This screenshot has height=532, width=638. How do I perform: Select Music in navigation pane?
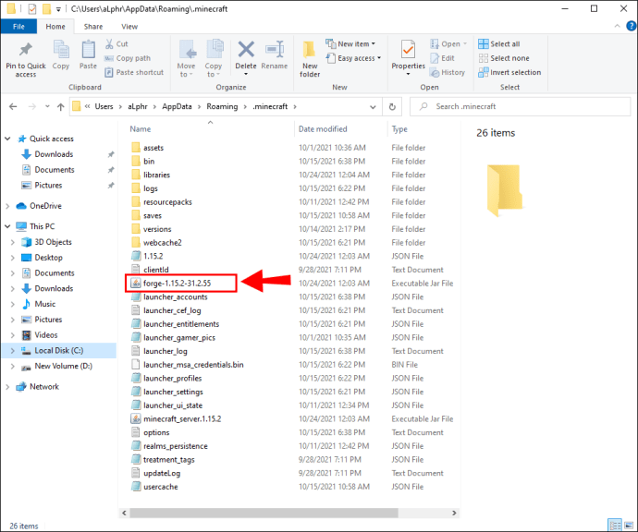pyautogui.click(x=44, y=304)
